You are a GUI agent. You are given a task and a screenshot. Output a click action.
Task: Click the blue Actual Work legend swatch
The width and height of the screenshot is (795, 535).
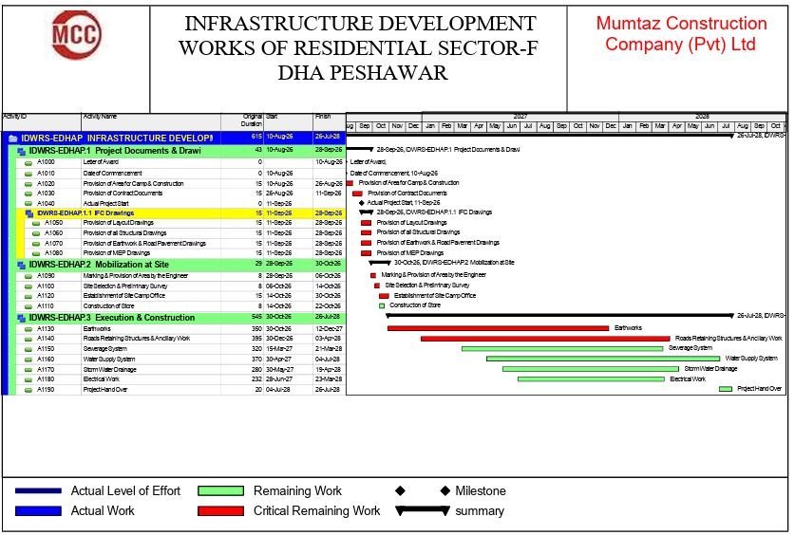tap(38, 511)
